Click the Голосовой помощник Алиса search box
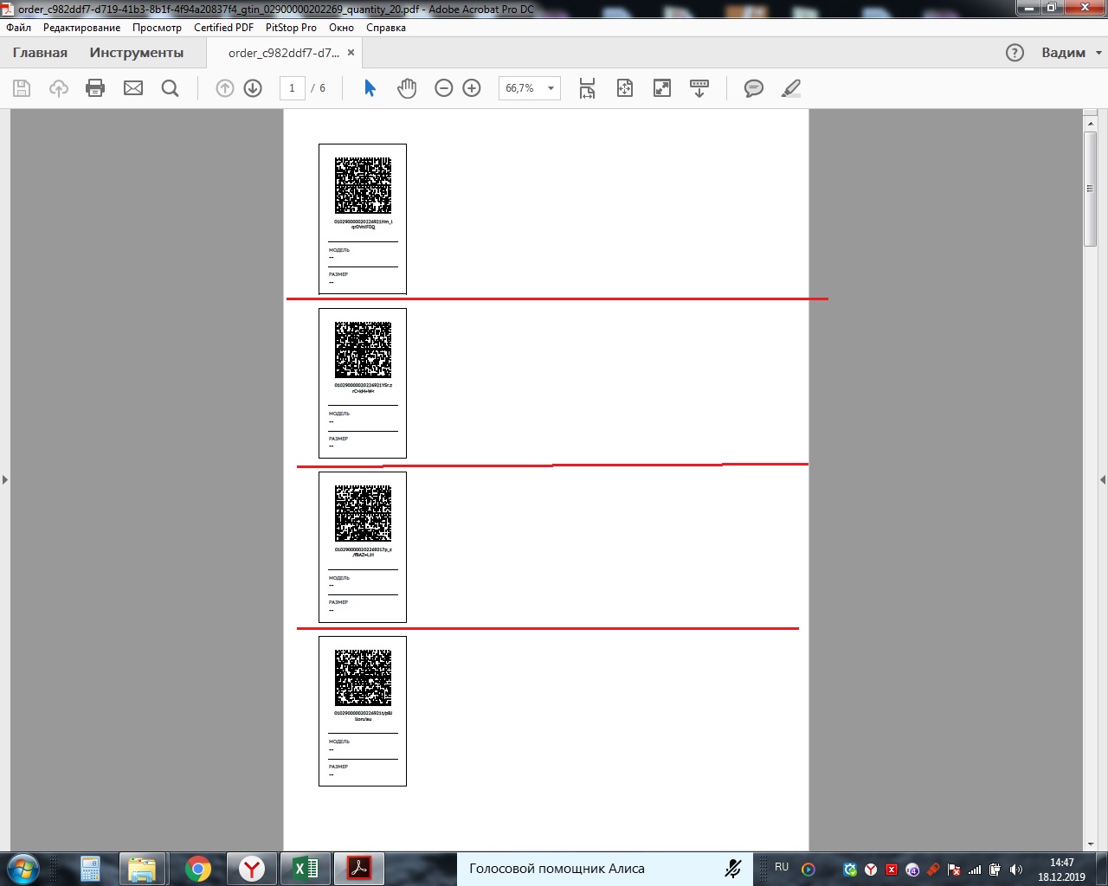1108x886 pixels. coord(603,869)
